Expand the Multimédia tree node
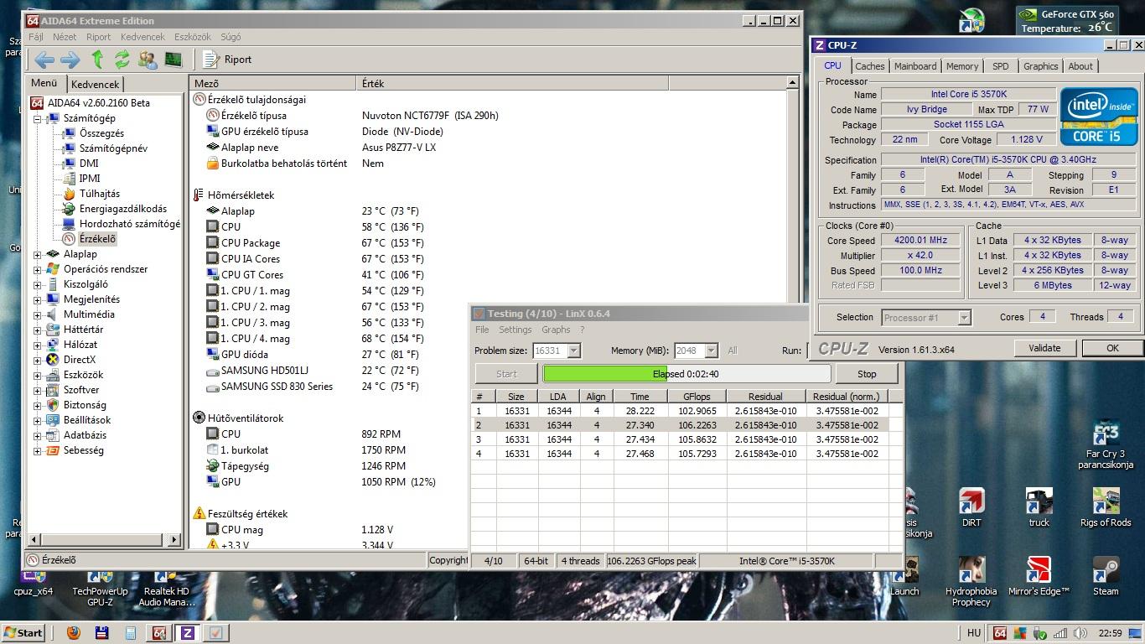Image resolution: width=1145 pixels, height=644 pixels. click(38, 315)
